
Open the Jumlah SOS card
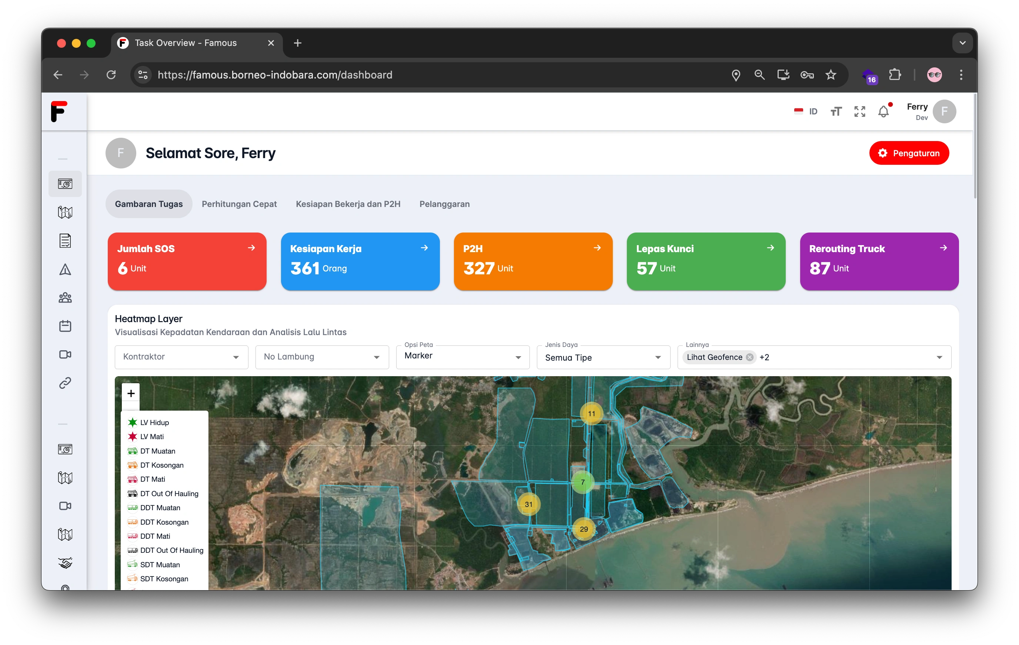click(187, 261)
